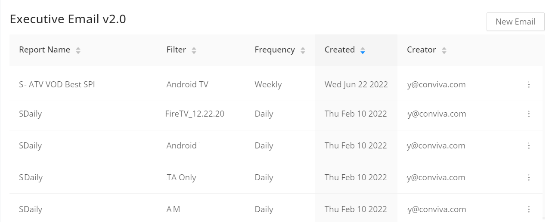Click the New Email button
This screenshot has width=552, height=222.
pos(515,22)
